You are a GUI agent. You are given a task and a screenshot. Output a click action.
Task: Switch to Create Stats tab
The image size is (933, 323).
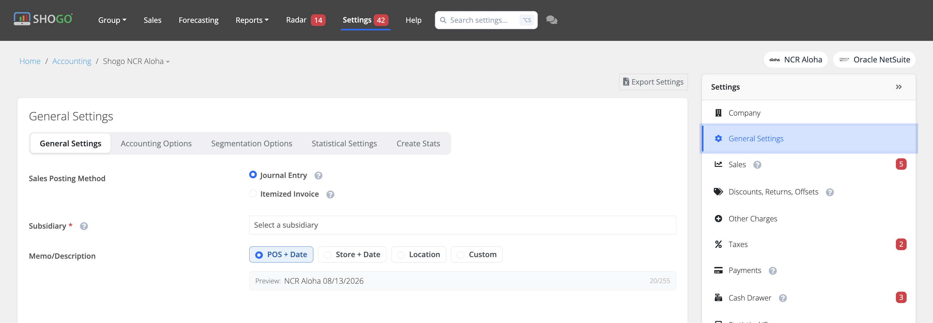pos(418,144)
